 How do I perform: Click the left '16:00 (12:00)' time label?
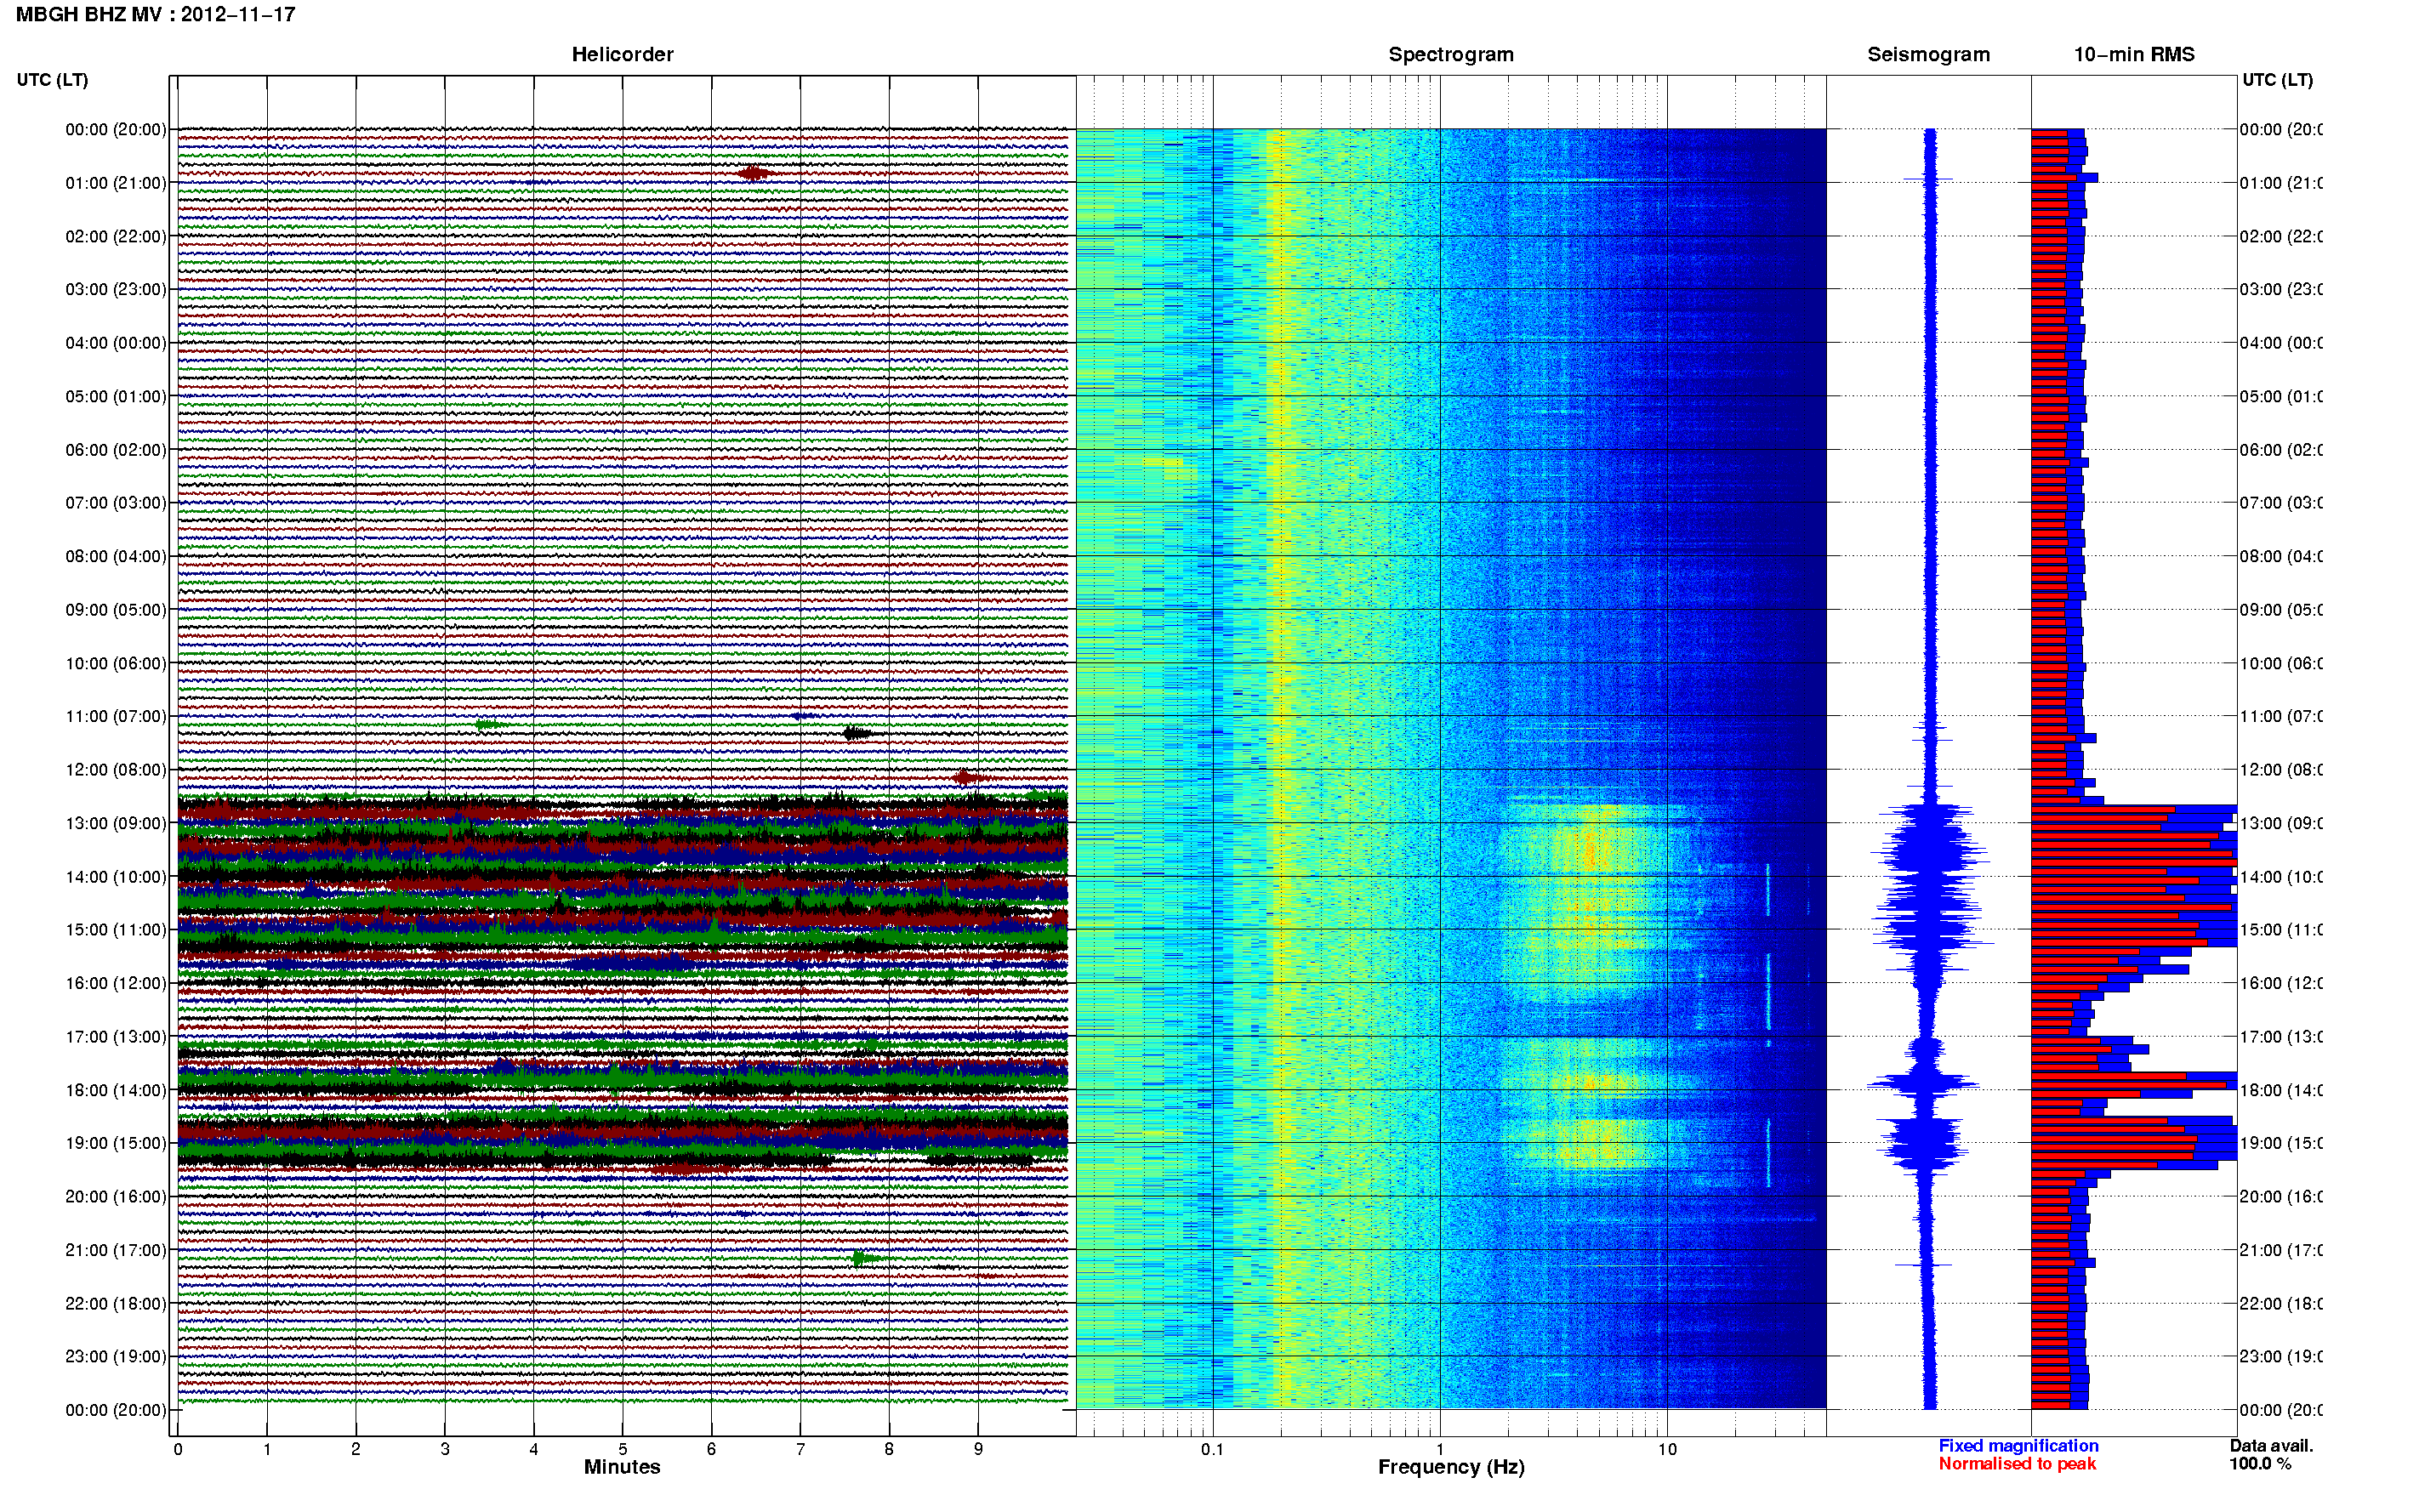[x=116, y=983]
